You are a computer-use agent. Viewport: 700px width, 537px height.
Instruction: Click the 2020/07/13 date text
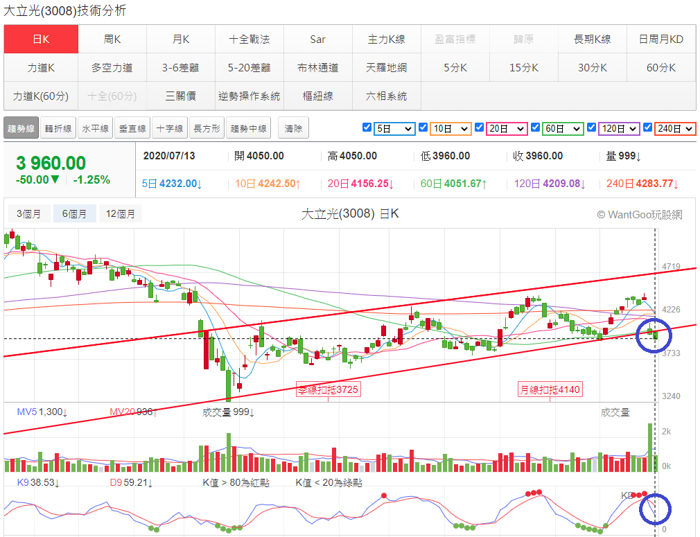pyautogui.click(x=169, y=156)
